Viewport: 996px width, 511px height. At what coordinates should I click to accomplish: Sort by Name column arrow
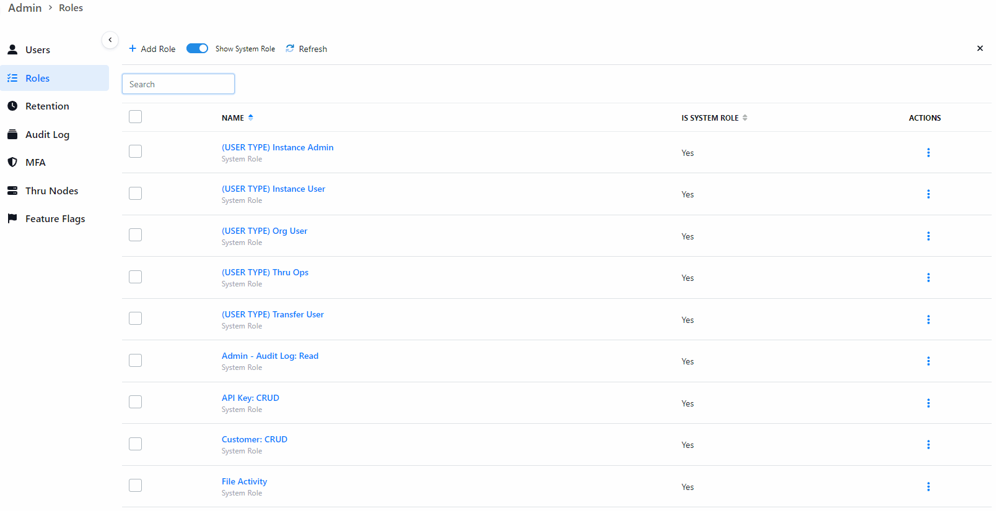click(251, 118)
